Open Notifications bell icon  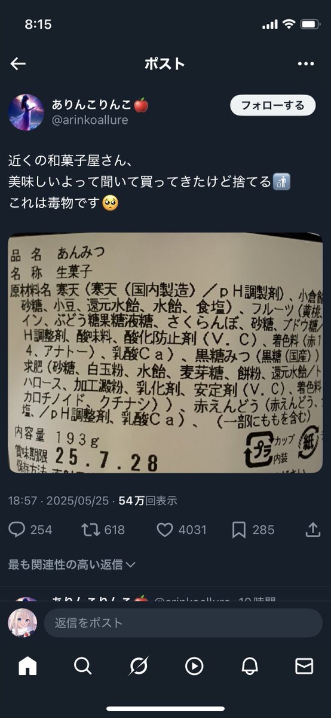pyautogui.click(x=249, y=666)
